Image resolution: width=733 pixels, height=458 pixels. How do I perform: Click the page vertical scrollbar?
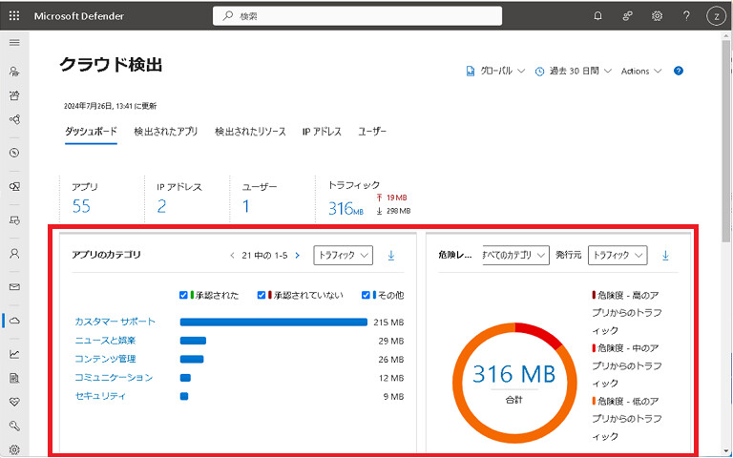(726, 141)
